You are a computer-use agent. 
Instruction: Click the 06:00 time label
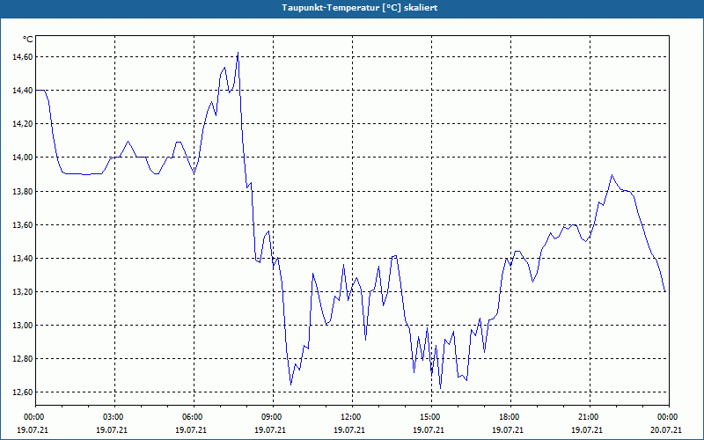(191, 417)
